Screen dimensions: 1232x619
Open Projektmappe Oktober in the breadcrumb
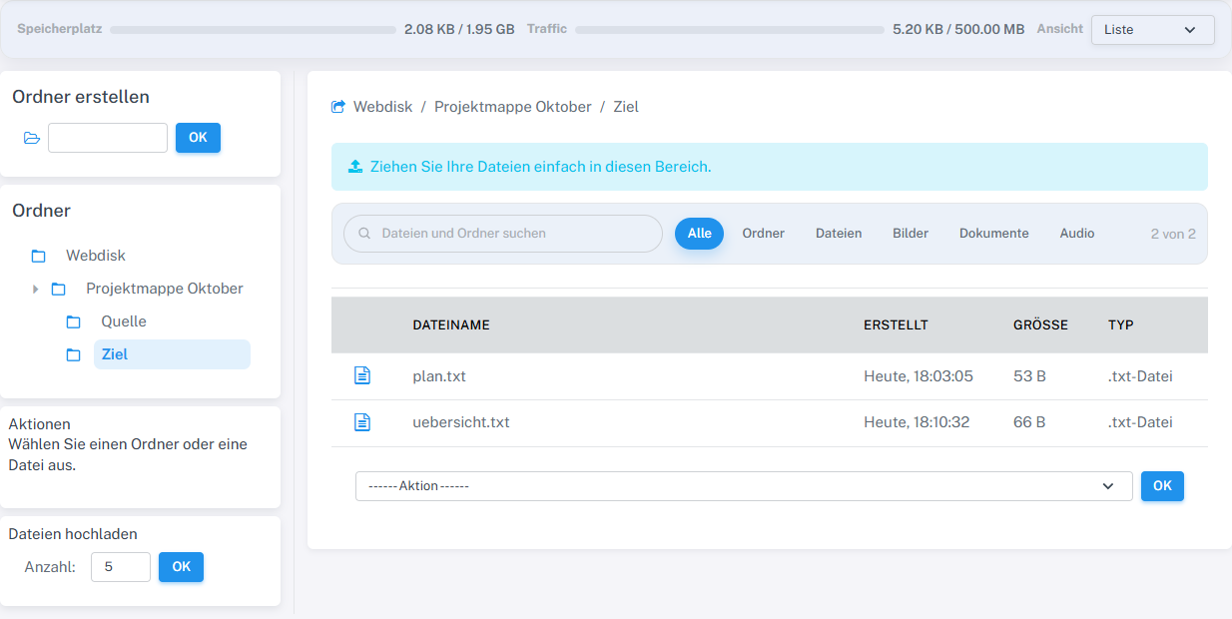(513, 107)
